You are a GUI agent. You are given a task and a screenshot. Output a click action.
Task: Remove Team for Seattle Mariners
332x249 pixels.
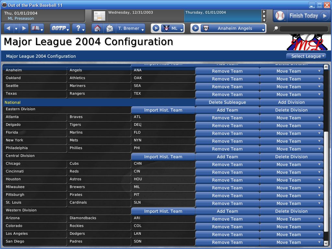pos(227,87)
